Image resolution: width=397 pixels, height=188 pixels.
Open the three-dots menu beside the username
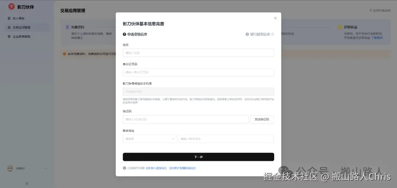(x=45, y=168)
